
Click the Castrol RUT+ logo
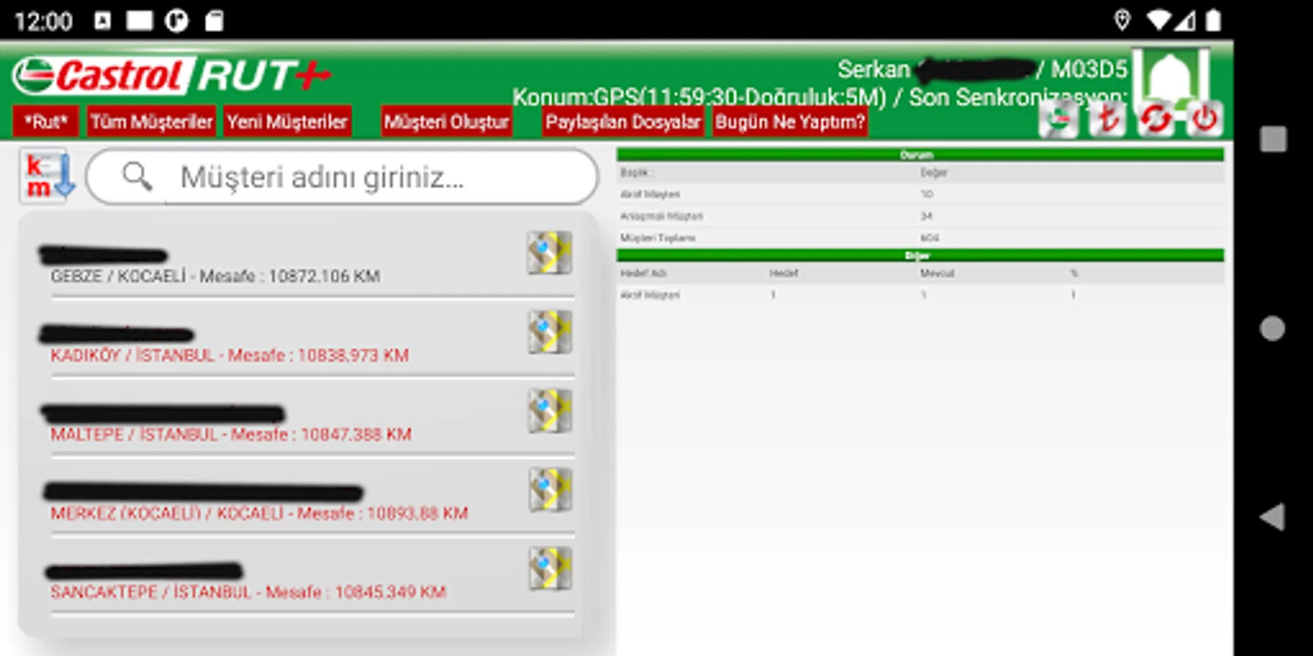pos(172,76)
